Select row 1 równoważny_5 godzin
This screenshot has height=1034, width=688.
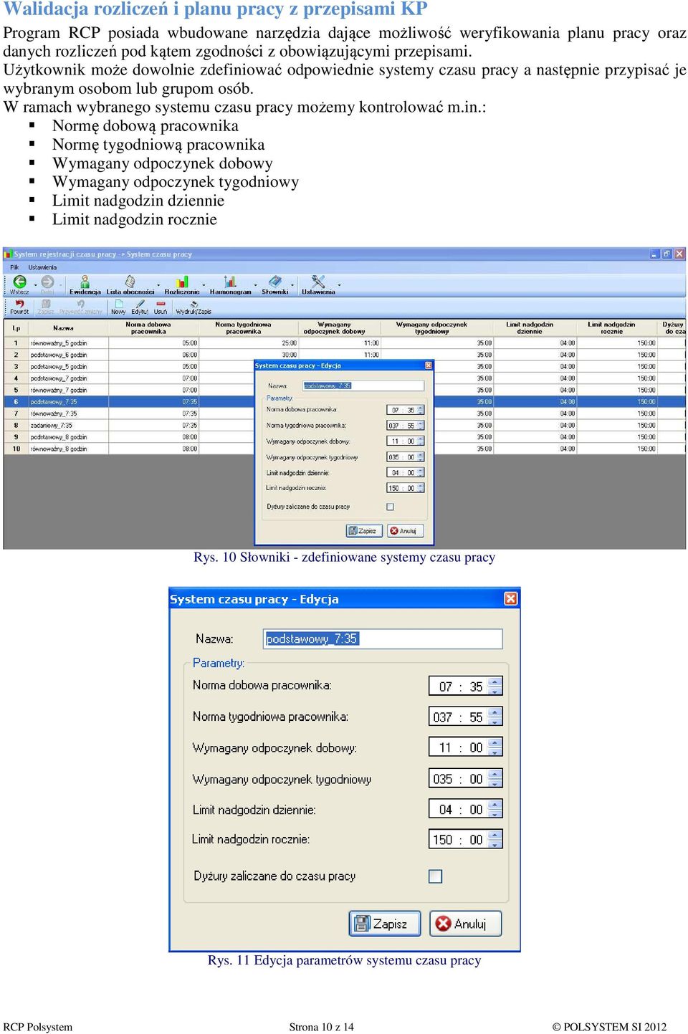point(345,343)
